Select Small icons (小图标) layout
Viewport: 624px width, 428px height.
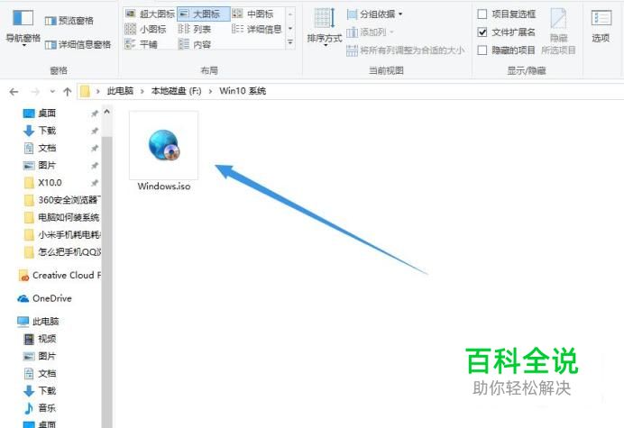point(146,29)
